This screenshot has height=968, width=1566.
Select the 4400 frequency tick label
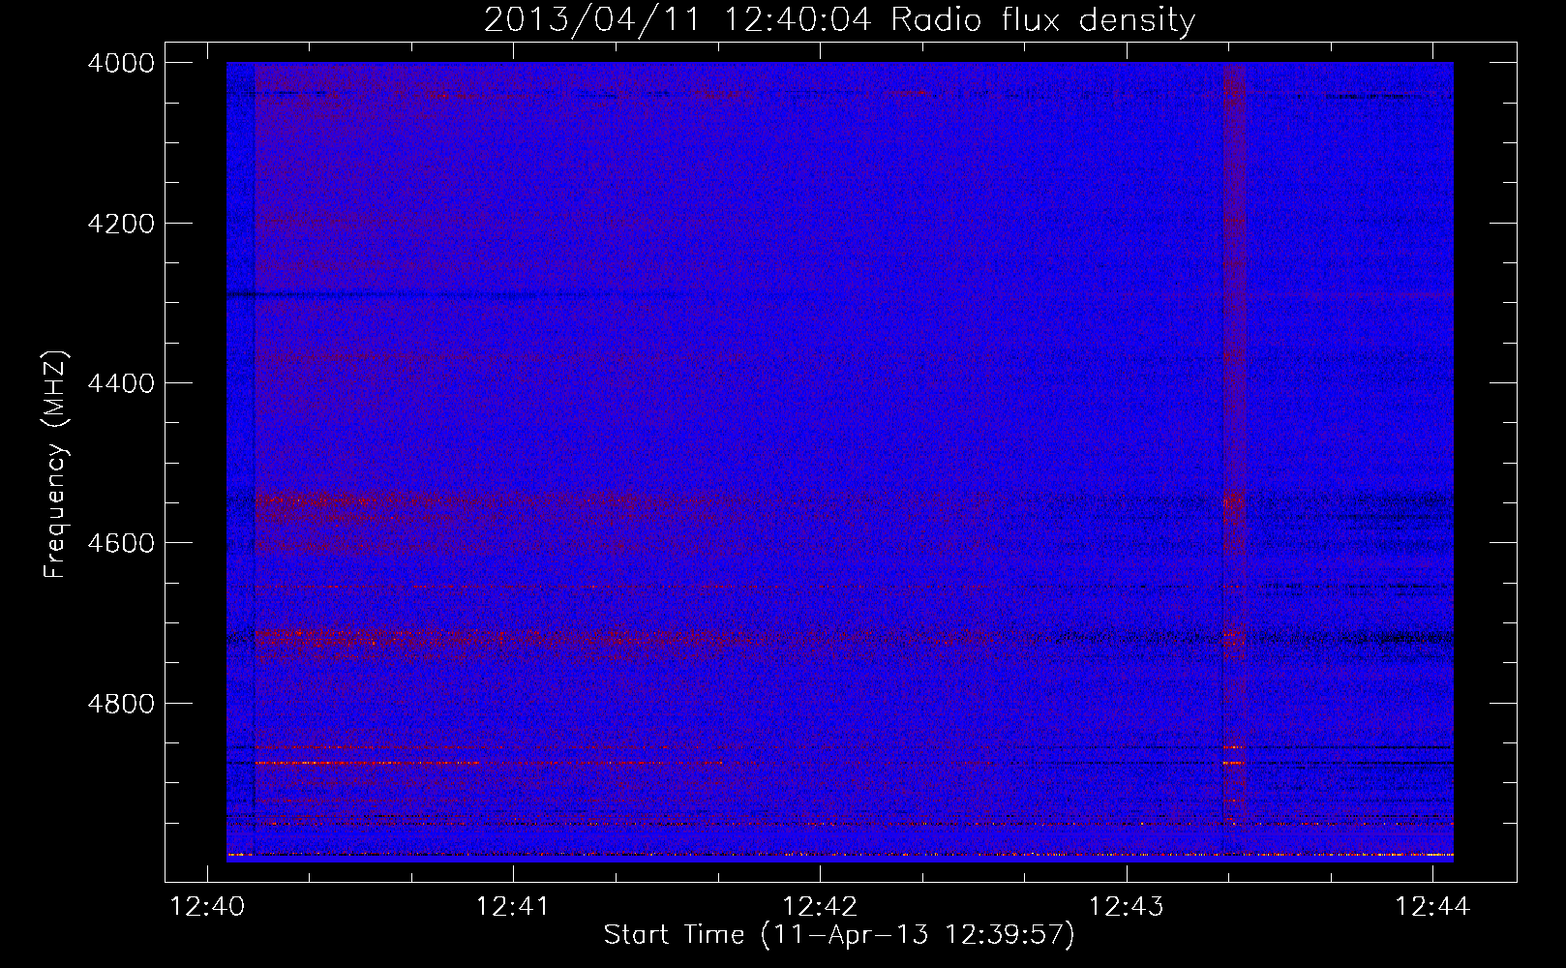click(x=121, y=383)
